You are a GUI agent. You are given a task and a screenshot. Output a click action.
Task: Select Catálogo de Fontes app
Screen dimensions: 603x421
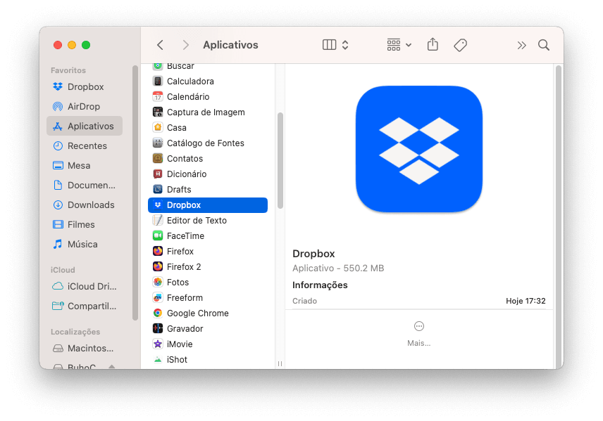(x=208, y=143)
